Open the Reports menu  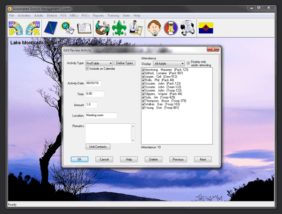(x=98, y=16)
